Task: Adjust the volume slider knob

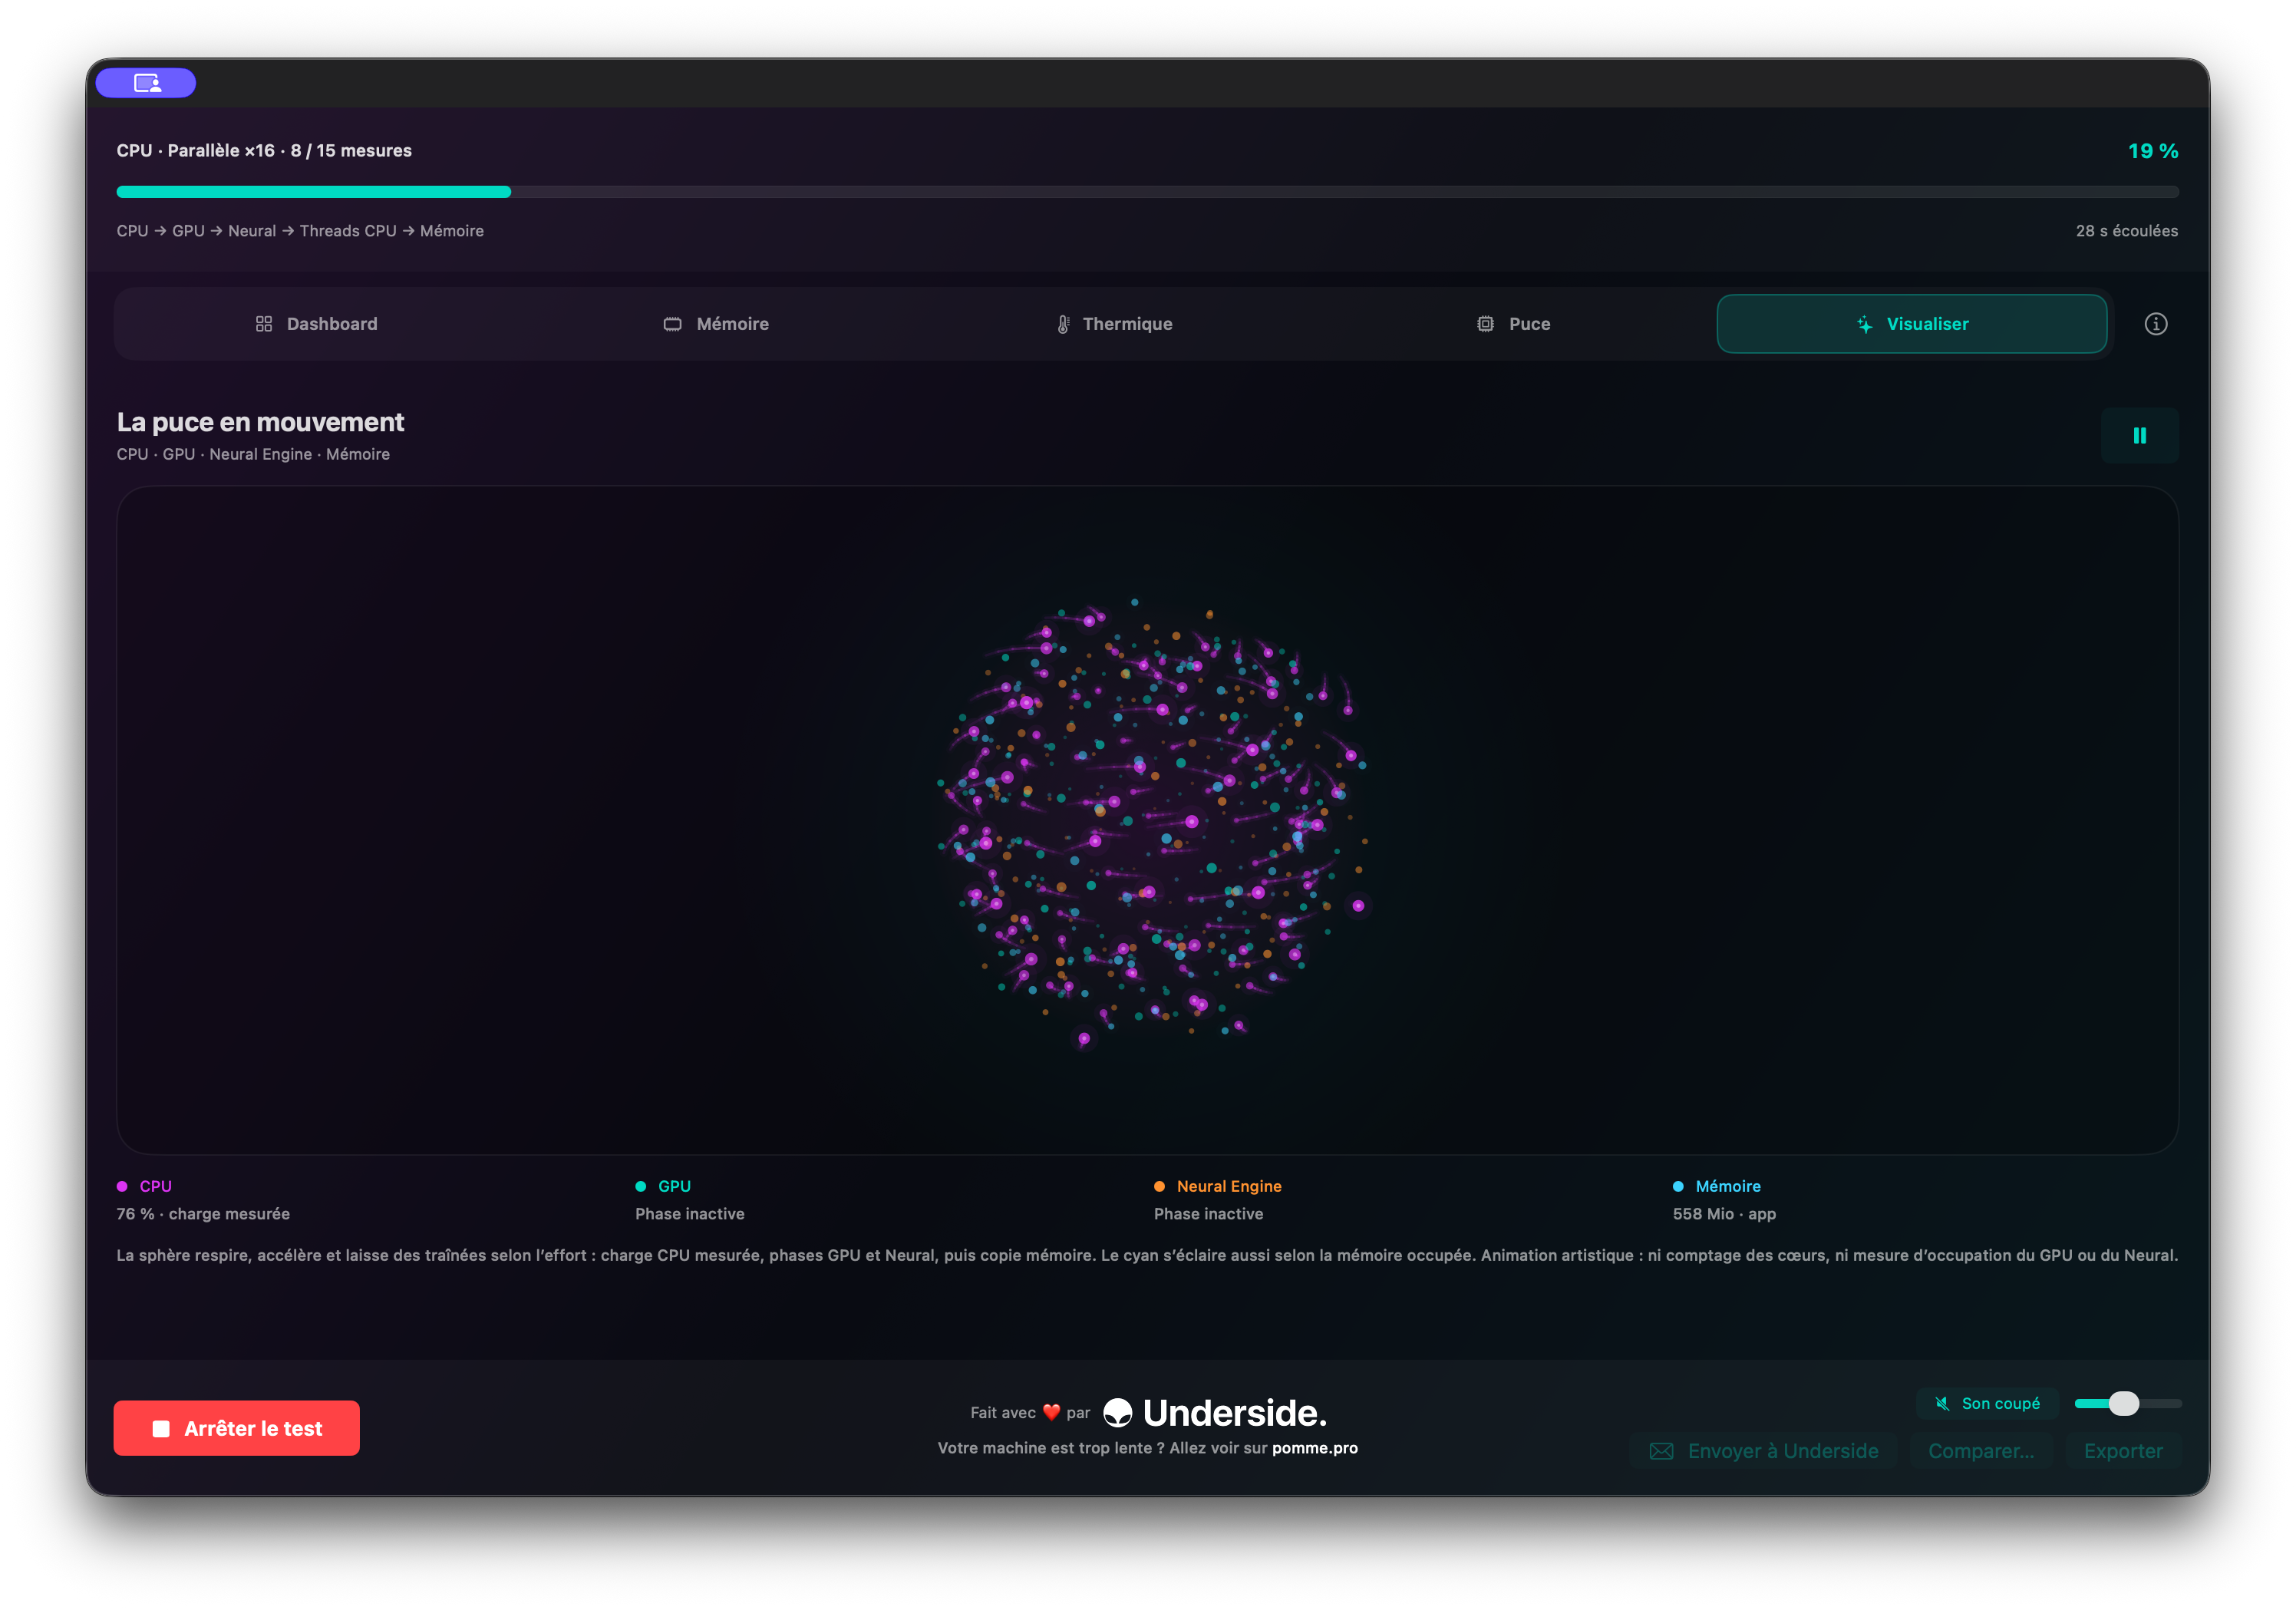Action: pos(2123,1403)
